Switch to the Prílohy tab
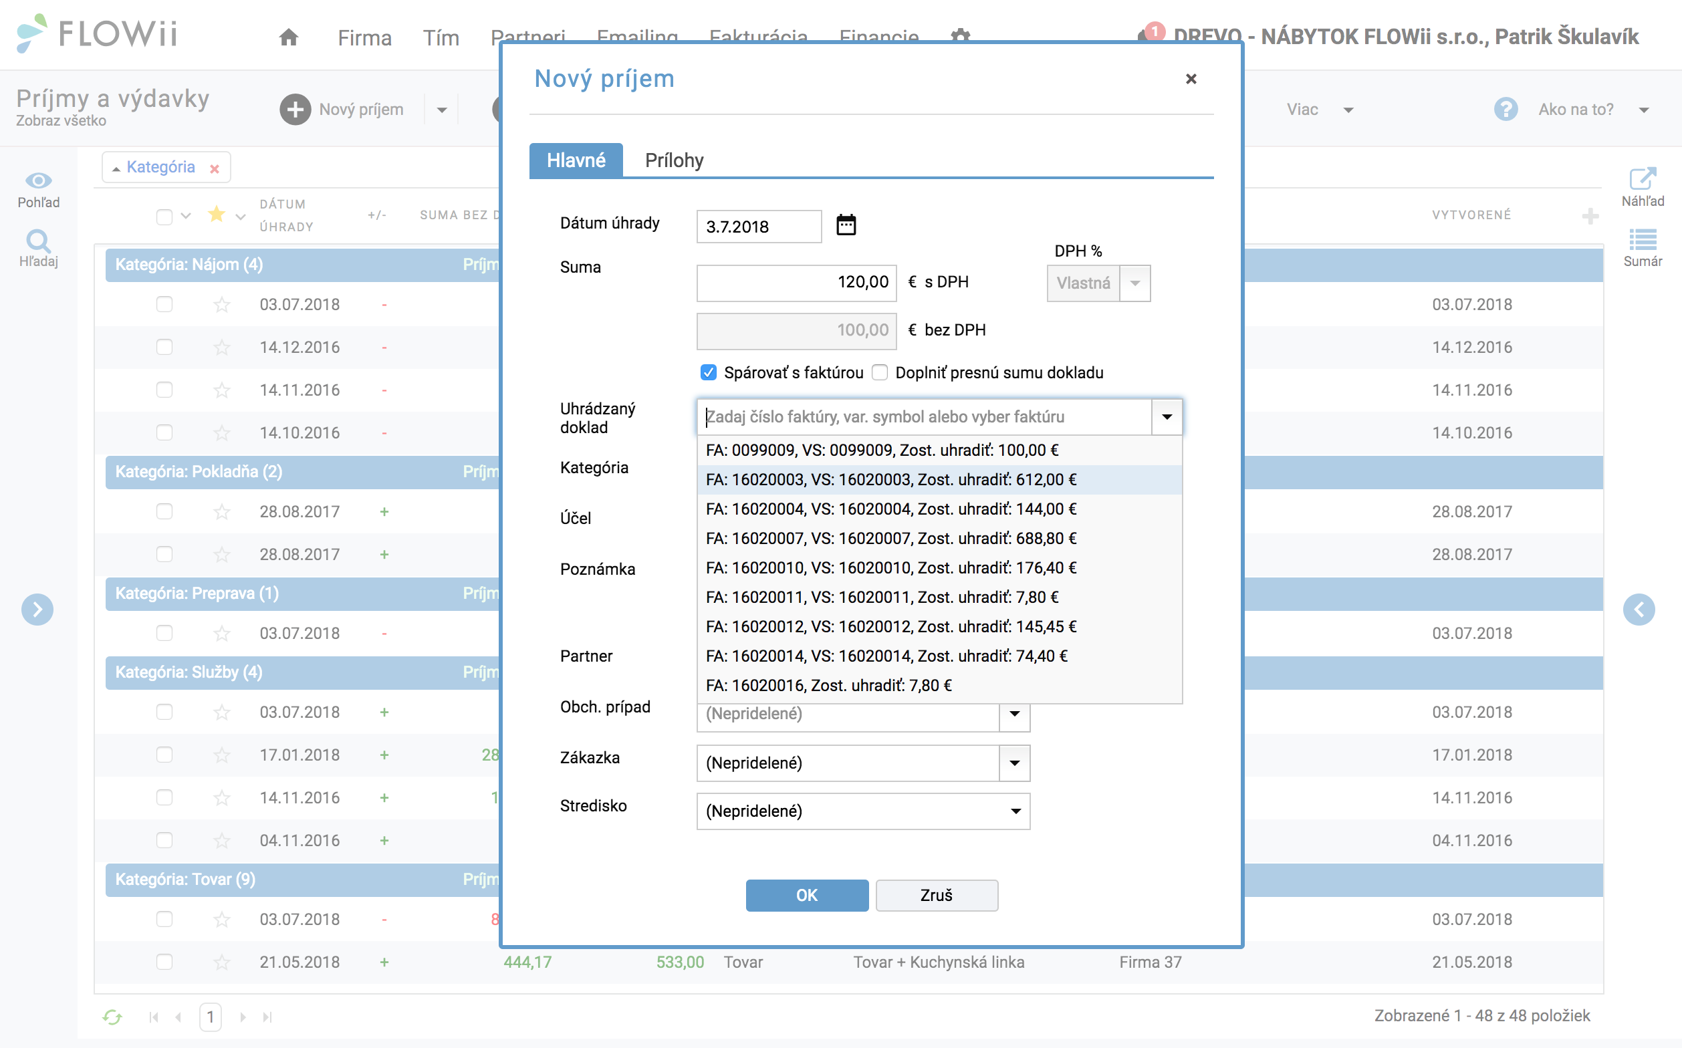The image size is (1682, 1048). pyautogui.click(x=674, y=160)
